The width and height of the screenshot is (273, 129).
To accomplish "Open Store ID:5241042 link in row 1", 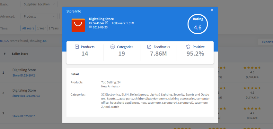I will tap(24, 76).
